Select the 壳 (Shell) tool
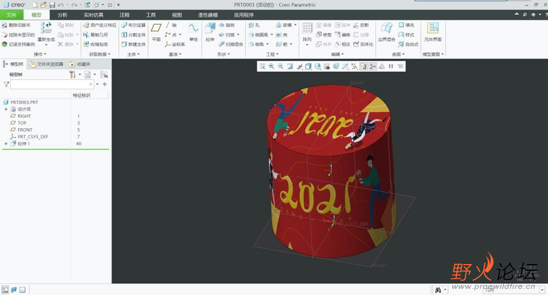 coord(282,35)
